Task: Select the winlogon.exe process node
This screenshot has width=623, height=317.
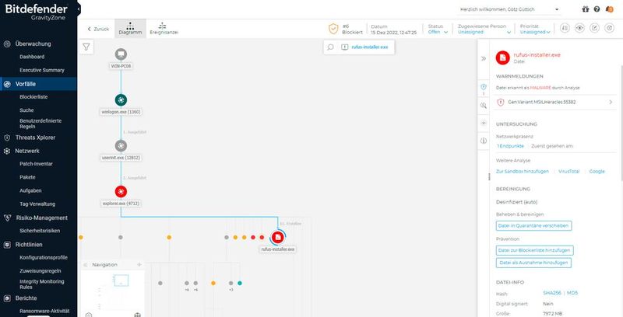Action: (121, 100)
